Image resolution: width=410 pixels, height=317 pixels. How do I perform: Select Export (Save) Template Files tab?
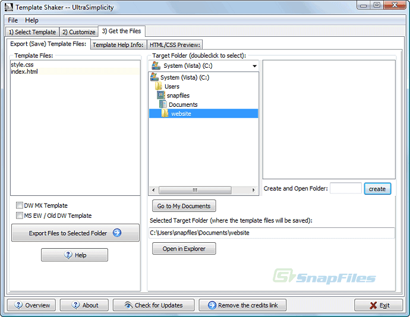click(48, 44)
